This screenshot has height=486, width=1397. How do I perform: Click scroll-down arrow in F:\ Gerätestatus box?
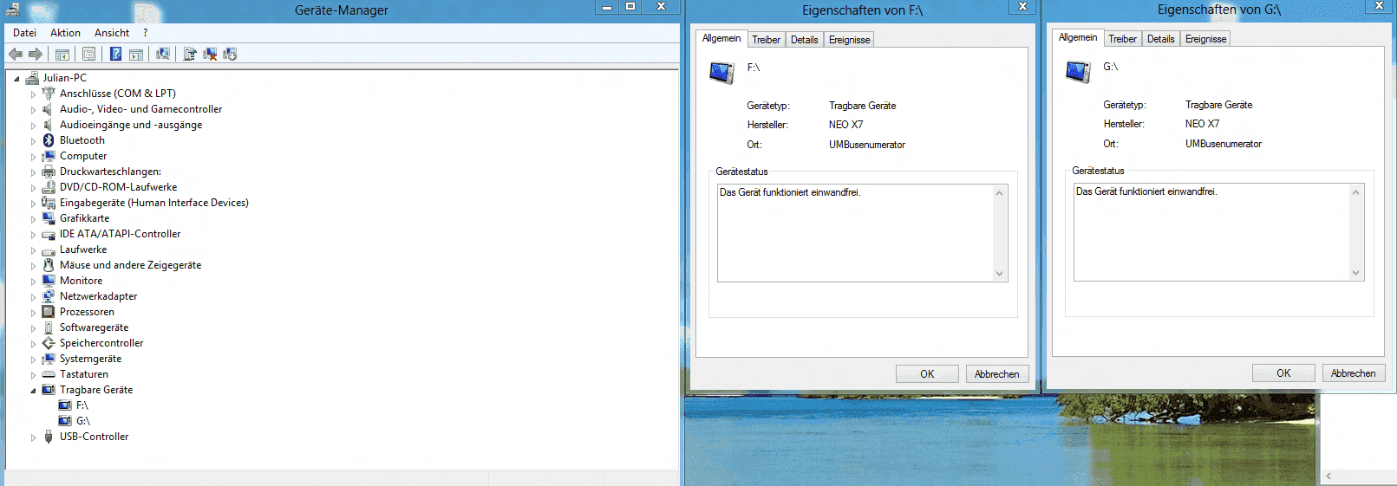tap(999, 274)
